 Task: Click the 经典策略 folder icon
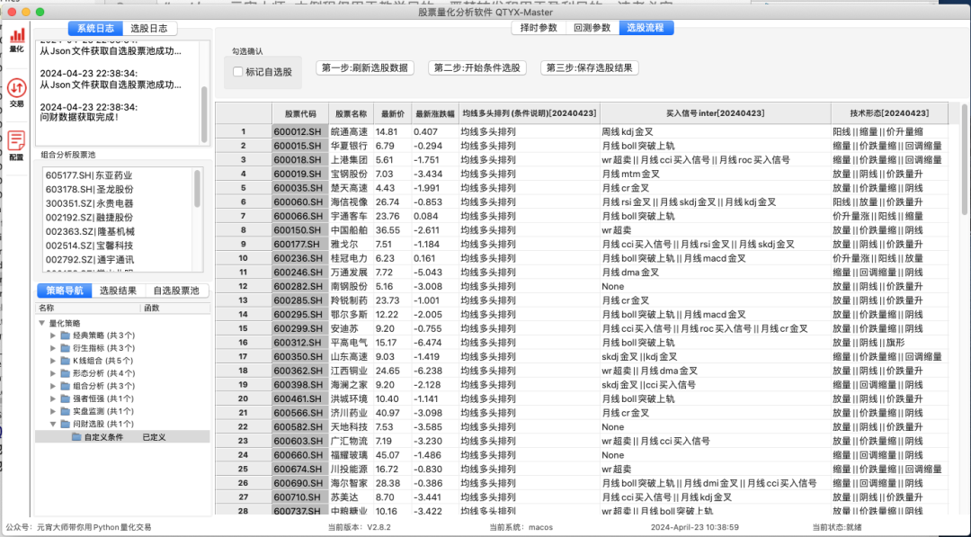tap(65, 336)
